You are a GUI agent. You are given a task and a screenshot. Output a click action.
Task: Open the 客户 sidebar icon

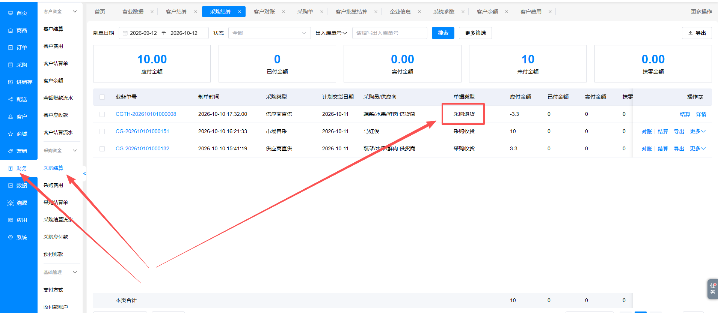(x=11, y=117)
